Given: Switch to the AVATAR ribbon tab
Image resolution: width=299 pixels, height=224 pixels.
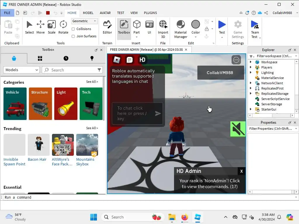Looking at the screenshot, I should click(105, 13).
